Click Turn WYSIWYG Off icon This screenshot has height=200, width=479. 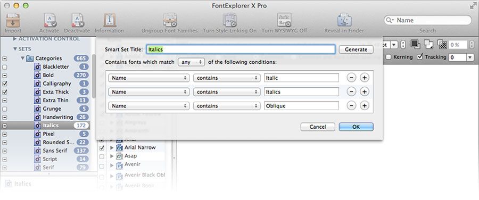click(284, 20)
